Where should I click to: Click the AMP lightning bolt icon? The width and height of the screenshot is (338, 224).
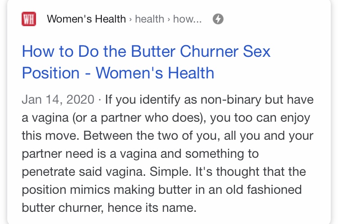click(218, 19)
